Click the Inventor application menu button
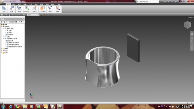 tap(2, 2)
